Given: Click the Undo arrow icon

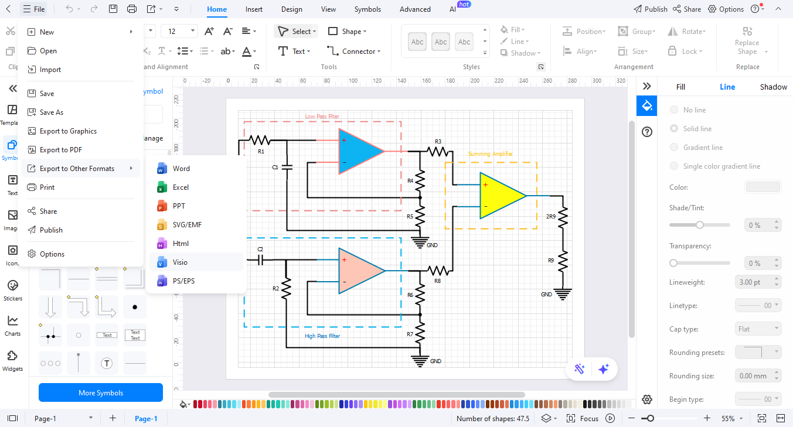Looking at the screenshot, I should (70, 9).
